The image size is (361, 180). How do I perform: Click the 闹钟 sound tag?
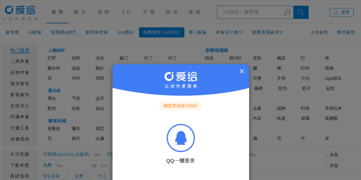281,108
